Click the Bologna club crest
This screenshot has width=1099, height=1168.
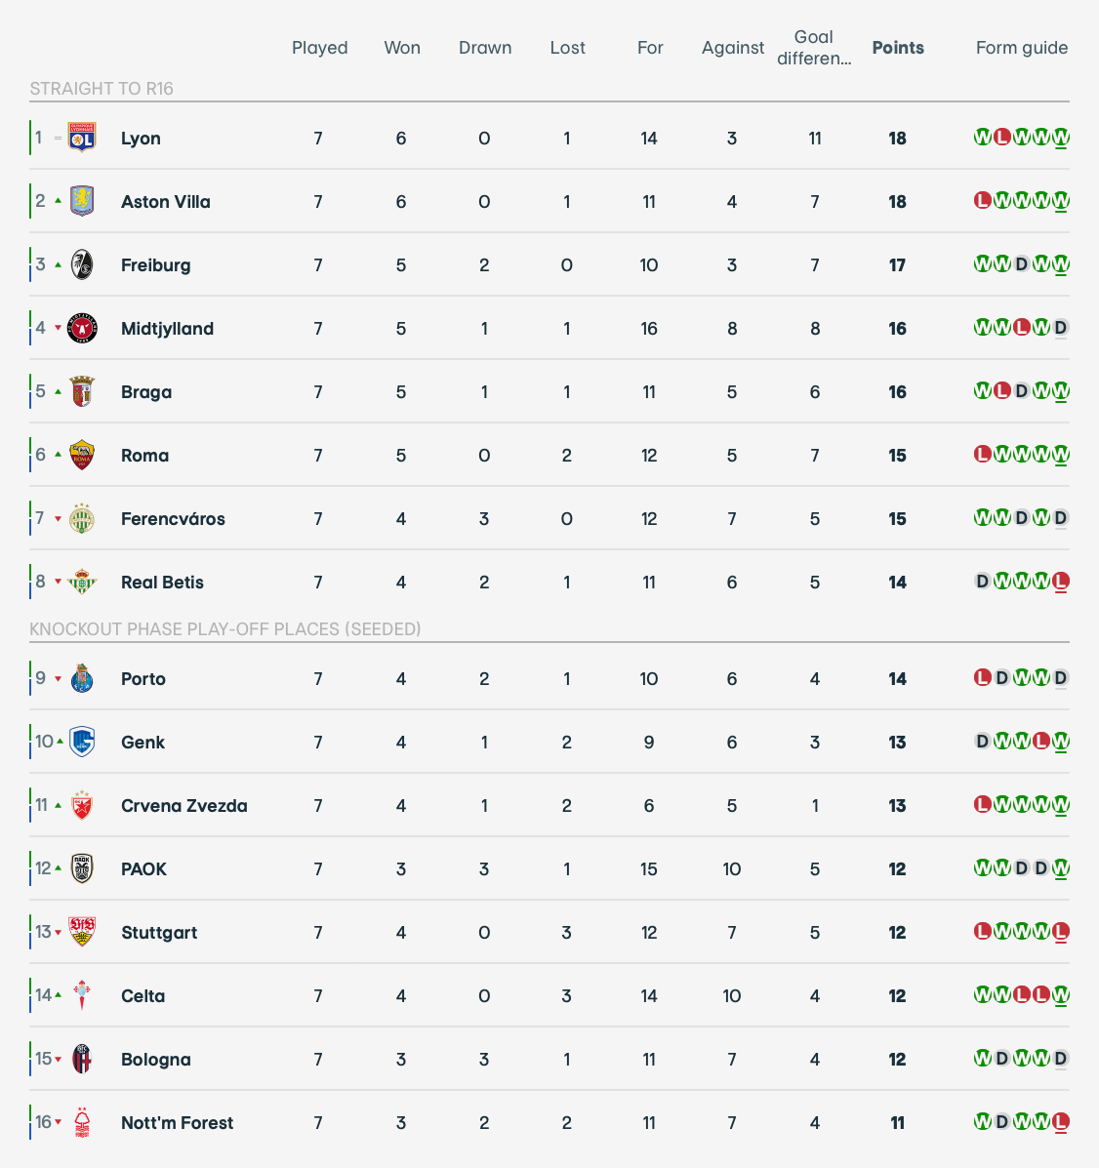[82, 1059]
